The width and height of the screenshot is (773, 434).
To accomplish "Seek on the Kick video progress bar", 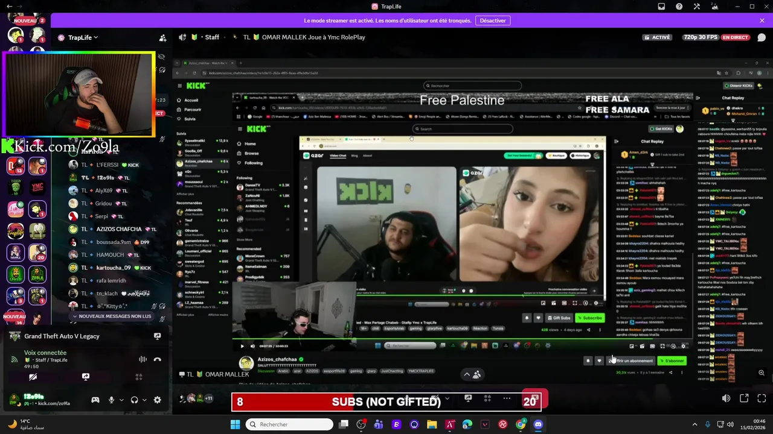I will pyautogui.click(x=461, y=339).
